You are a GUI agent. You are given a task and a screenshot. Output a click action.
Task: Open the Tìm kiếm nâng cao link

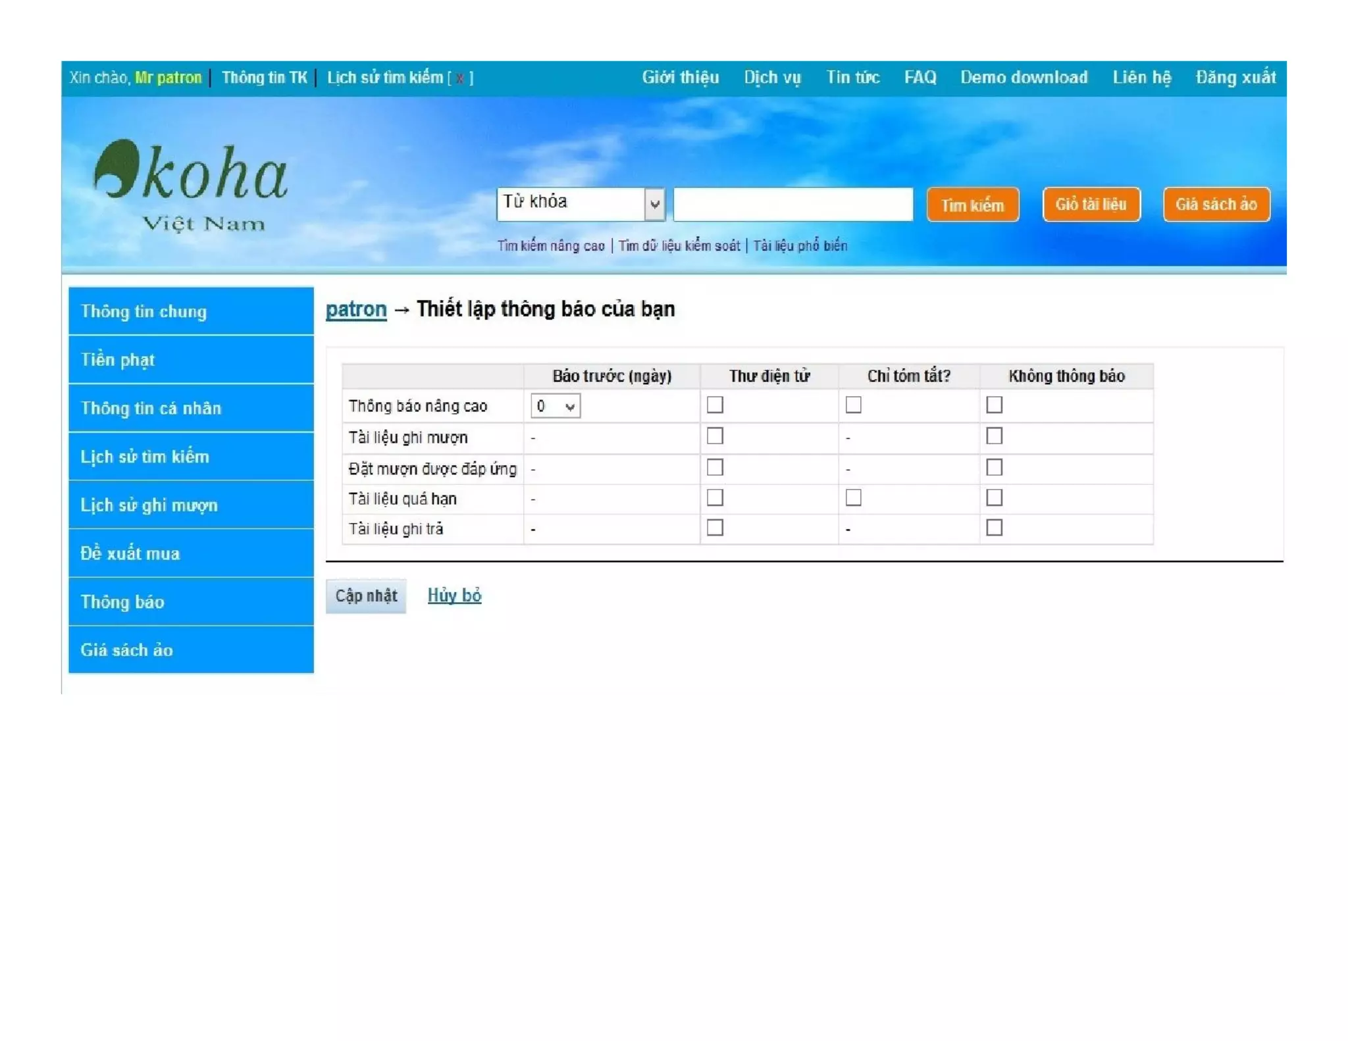tap(550, 246)
